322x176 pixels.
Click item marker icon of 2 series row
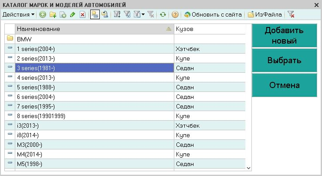(10, 58)
